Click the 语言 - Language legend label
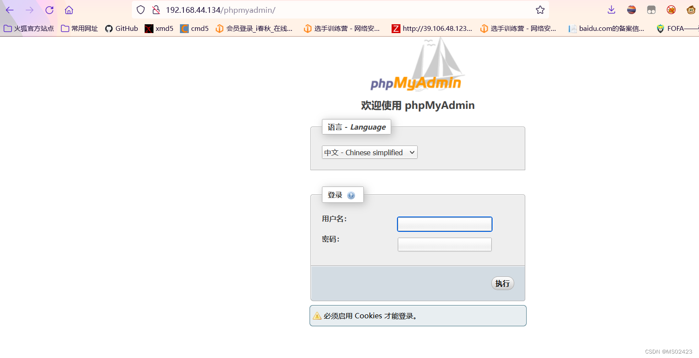Screen dimensions: 699x358 pyautogui.click(x=356, y=127)
